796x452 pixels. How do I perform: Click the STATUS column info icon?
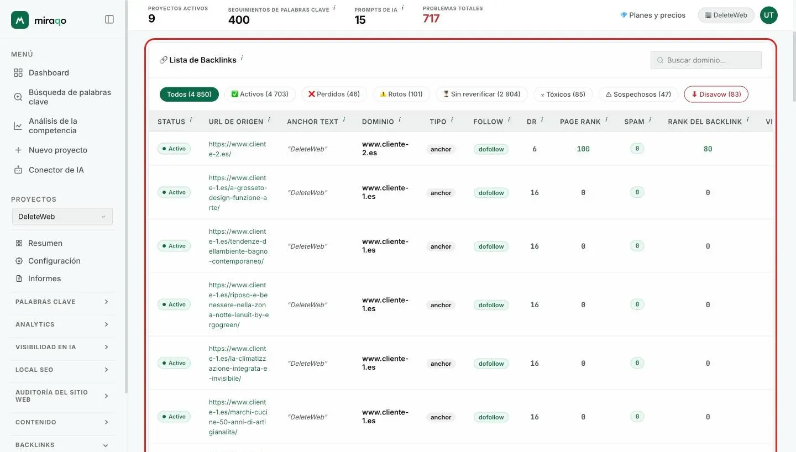[191, 120]
